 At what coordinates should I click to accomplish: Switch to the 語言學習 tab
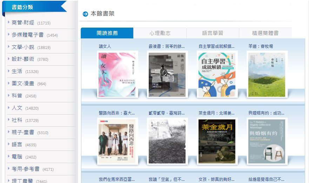point(213,33)
